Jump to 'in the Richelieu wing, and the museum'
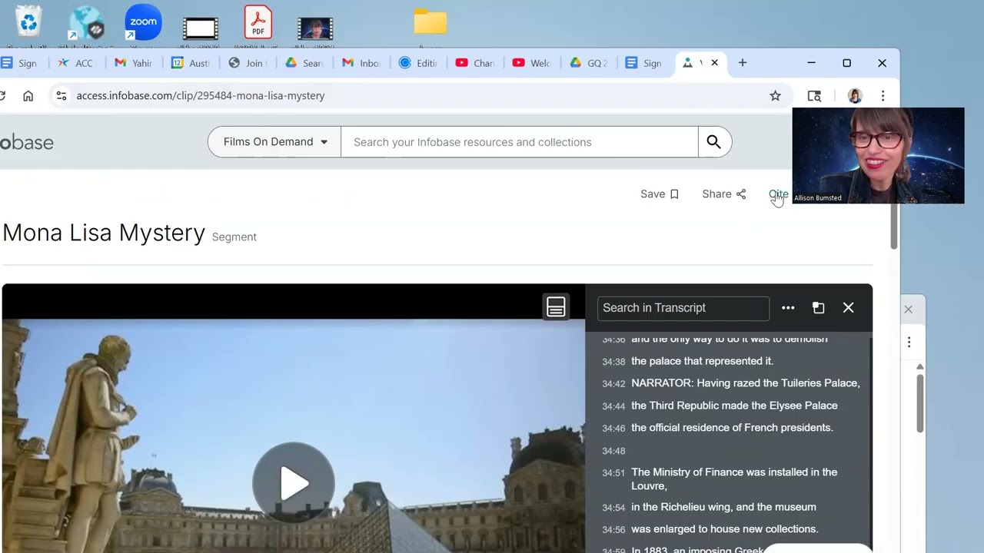Screen dimensions: 984x553 coord(723,507)
